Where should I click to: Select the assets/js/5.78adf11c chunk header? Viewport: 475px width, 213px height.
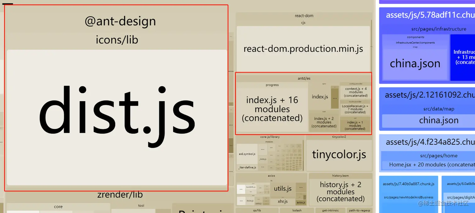430,15
